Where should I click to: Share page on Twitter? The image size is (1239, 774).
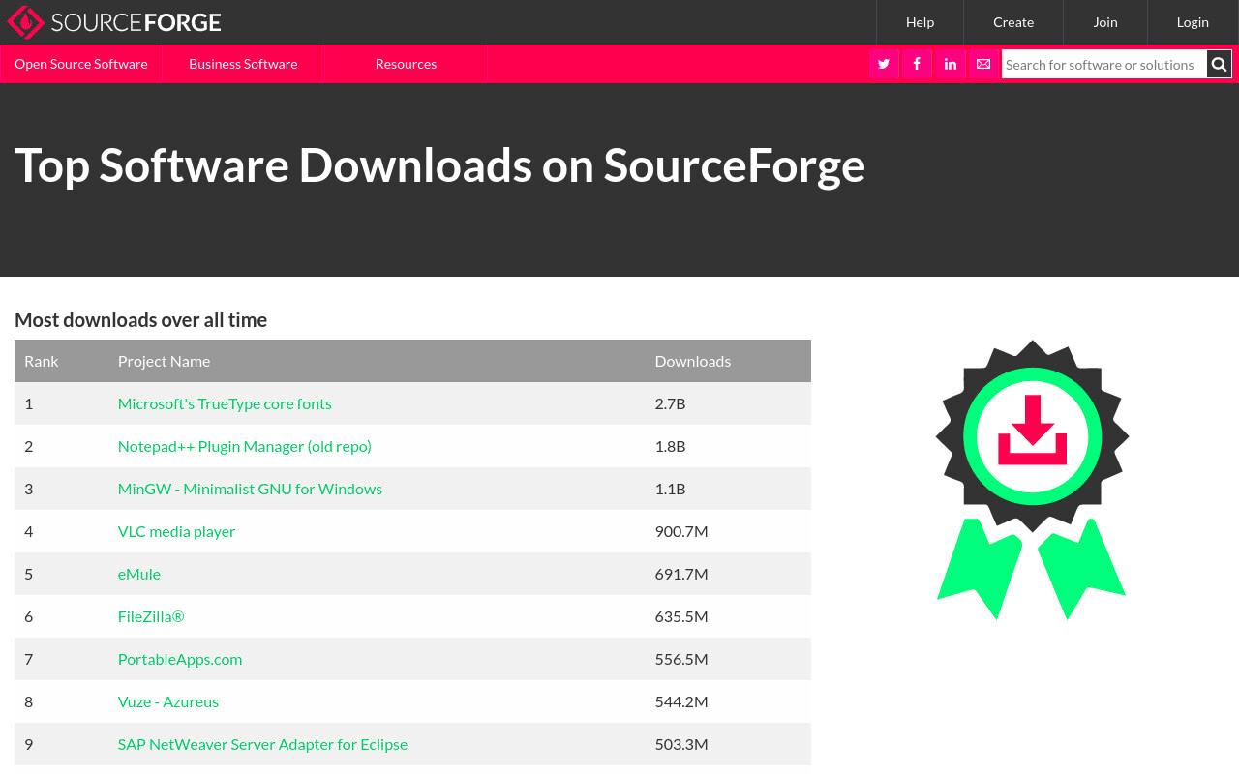(884, 64)
